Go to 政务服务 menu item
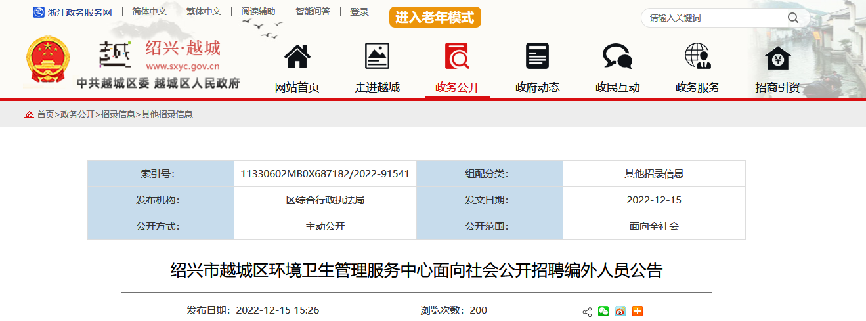Image resolution: width=866 pixels, height=321 pixels. pyautogui.click(x=698, y=87)
